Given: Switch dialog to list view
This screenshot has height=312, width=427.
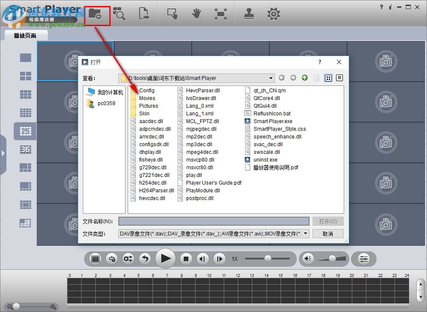Looking at the screenshot, I should click(328, 78).
